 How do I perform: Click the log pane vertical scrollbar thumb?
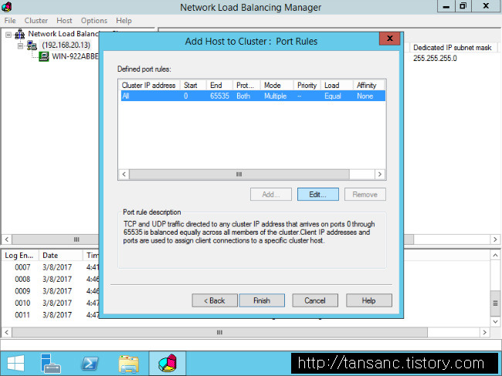(495, 303)
